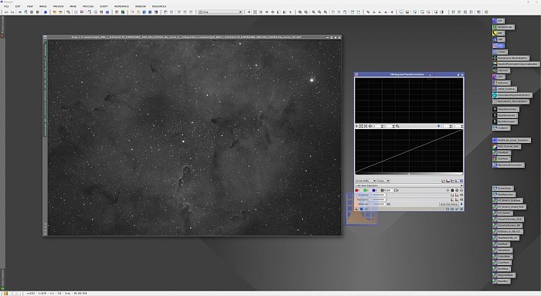The image size is (541, 296).
Task: Toggle the blue channel in HistogramTransformation
Action: pos(374,190)
